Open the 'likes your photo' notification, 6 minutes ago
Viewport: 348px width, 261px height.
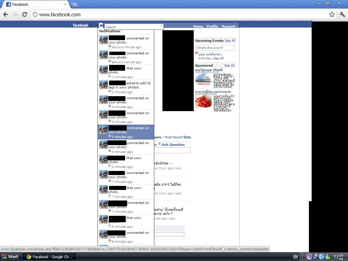[126, 162]
